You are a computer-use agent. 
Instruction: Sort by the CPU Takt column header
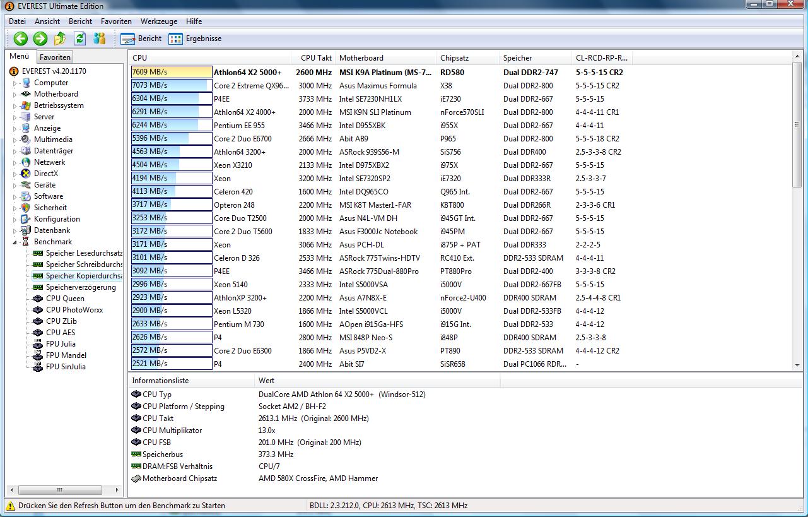[x=313, y=58]
